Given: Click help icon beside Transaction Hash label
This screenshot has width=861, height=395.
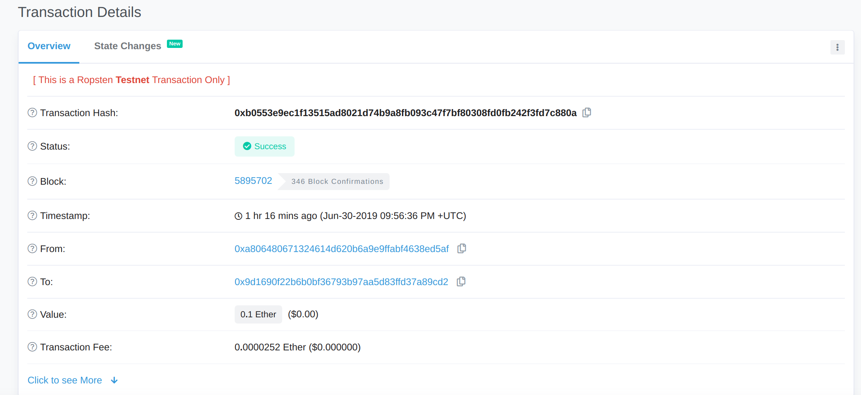Looking at the screenshot, I should [32, 113].
